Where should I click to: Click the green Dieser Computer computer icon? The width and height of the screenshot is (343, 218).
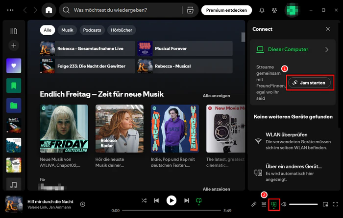pos(260,49)
